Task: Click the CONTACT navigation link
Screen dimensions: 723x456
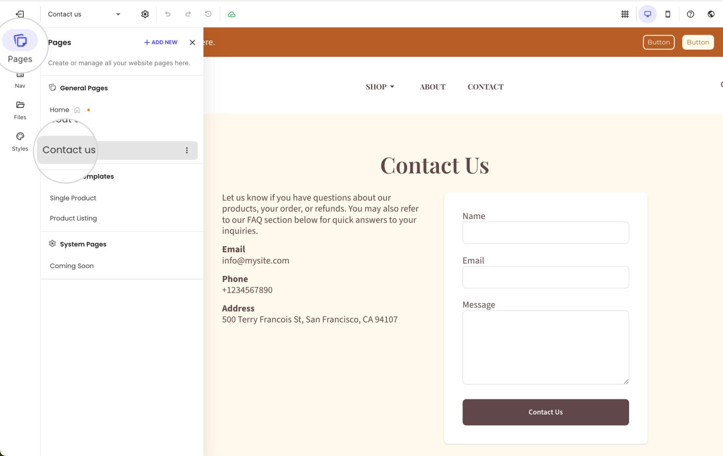Action: (x=485, y=87)
